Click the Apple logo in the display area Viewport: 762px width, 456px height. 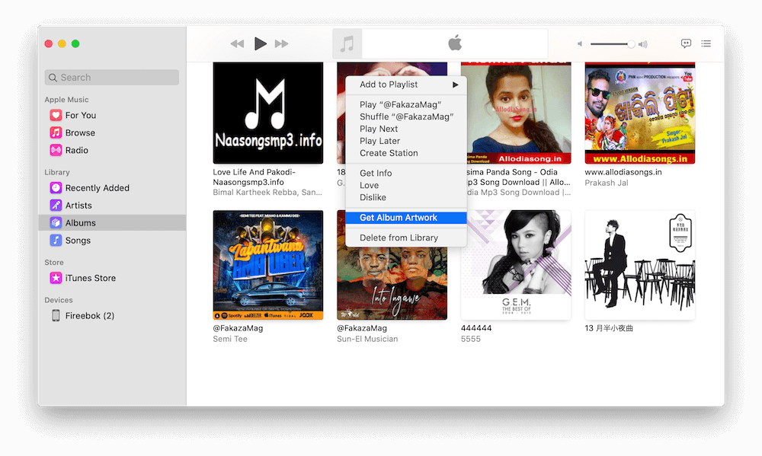coord(455,43)
